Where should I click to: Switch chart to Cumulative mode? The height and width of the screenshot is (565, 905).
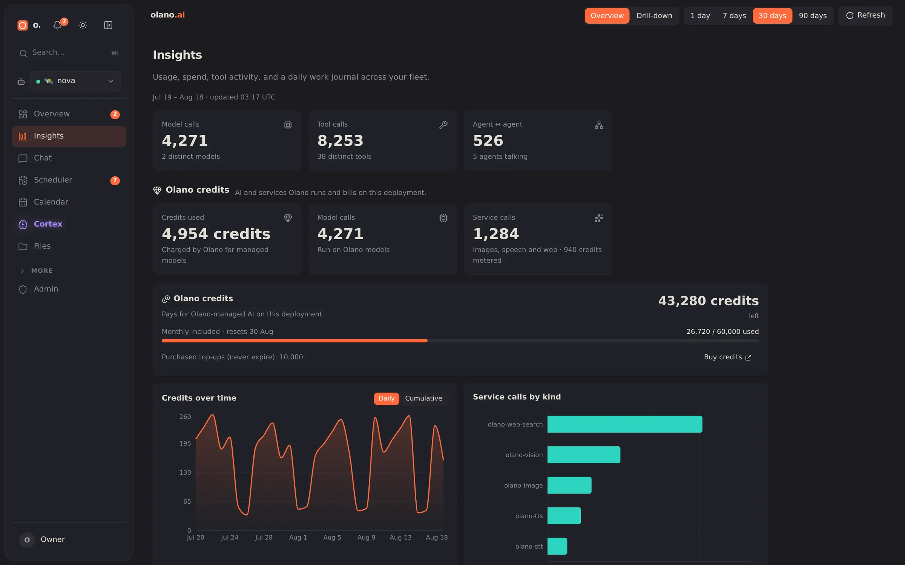tap(423, 399)
